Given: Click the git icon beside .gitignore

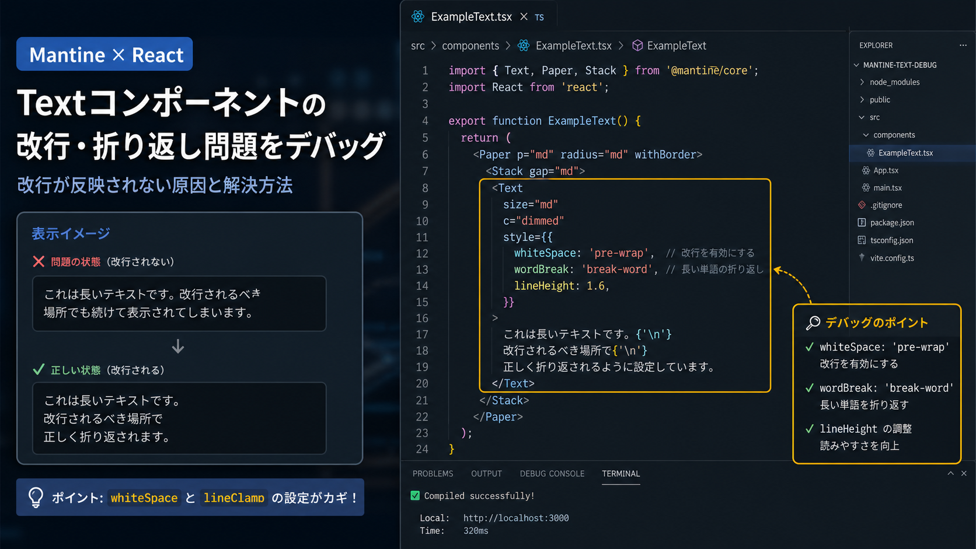Looking at the screenshot, I should [x=862, y=205].
